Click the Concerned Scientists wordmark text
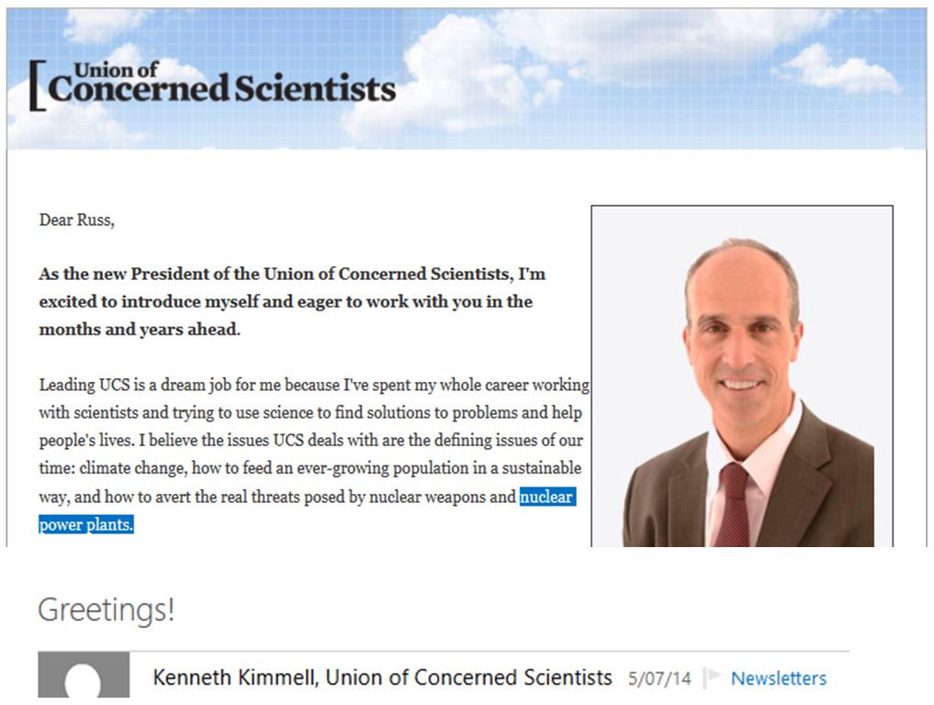The height and width of the screenshot is (705, 934). pos(225,90)
